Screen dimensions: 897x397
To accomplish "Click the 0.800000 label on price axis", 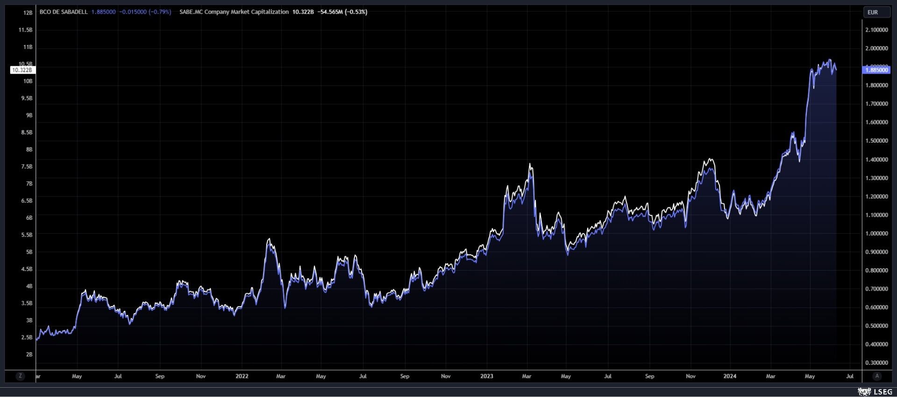I will tap(876, 271).
